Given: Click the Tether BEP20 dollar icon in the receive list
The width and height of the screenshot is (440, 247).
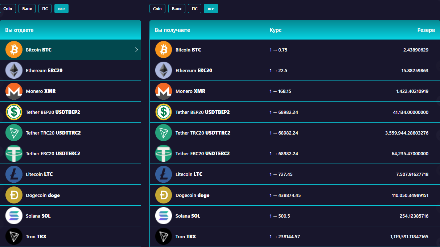Looking at the screenshot, I should 164,112.
